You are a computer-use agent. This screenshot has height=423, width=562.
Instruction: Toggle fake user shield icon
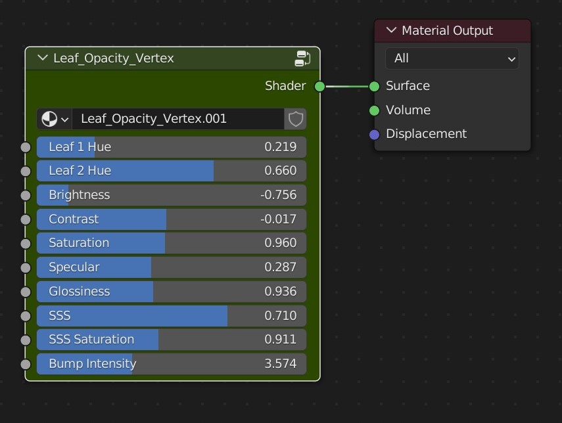click(x=296, y=119)
